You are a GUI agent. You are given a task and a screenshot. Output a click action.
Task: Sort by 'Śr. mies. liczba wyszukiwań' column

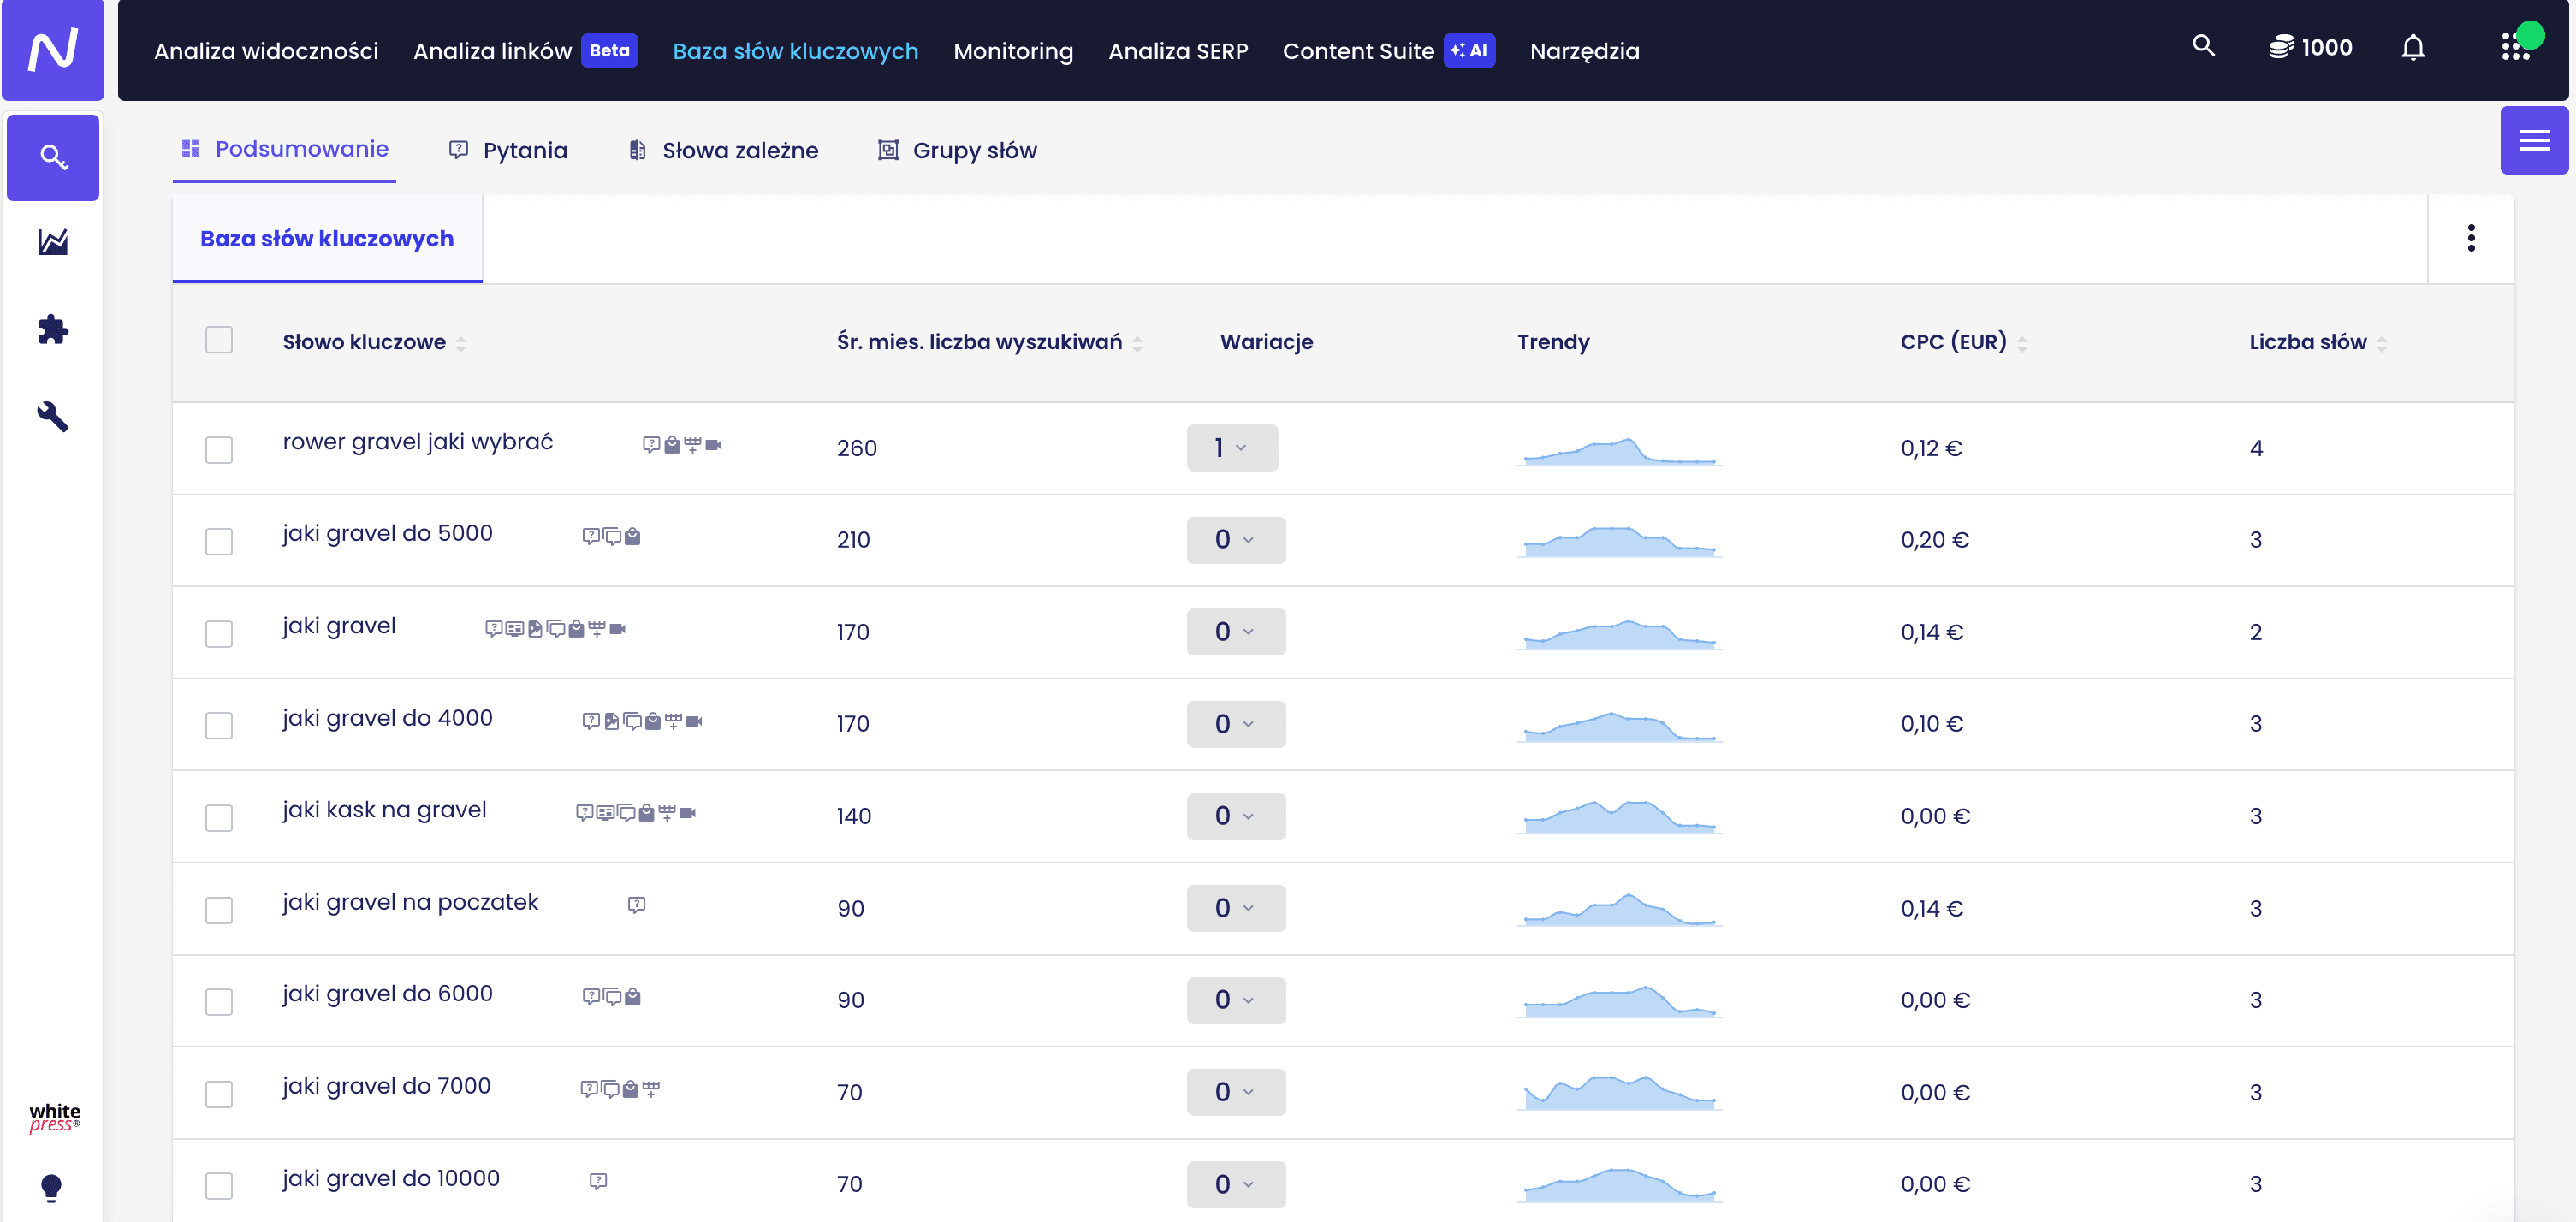(989, 342)
